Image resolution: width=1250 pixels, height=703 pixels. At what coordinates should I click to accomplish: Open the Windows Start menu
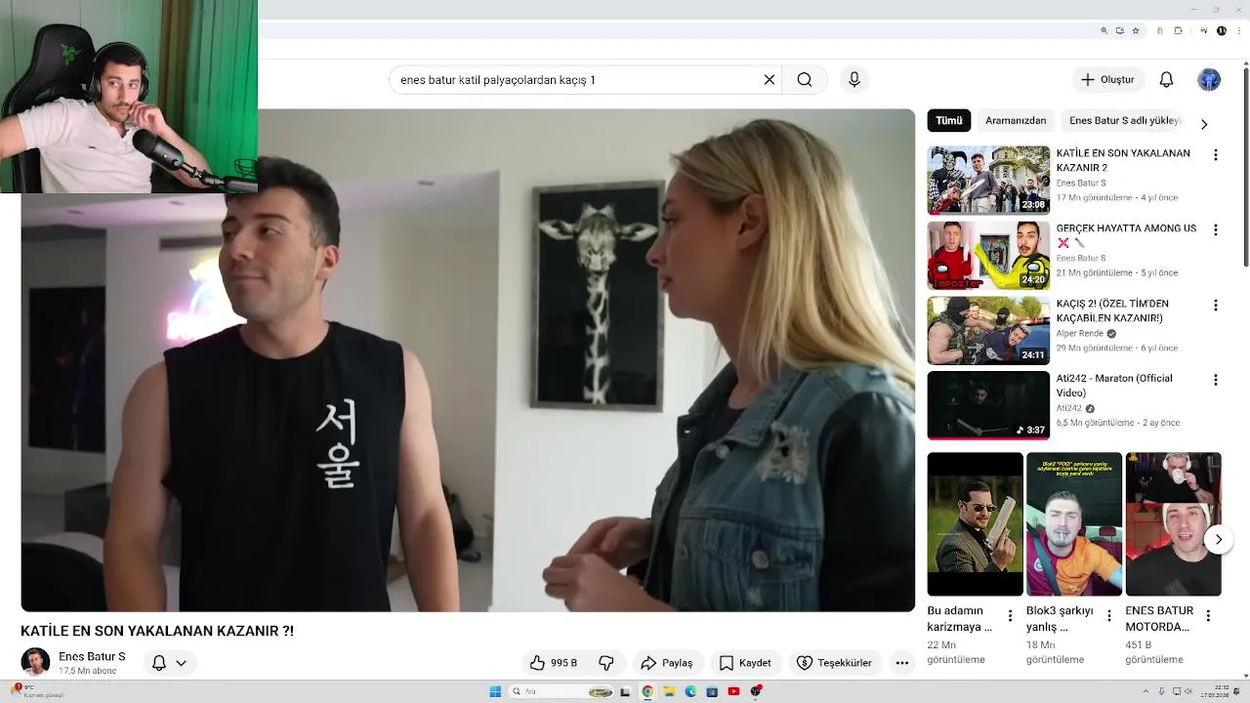(x=495, y=691)
